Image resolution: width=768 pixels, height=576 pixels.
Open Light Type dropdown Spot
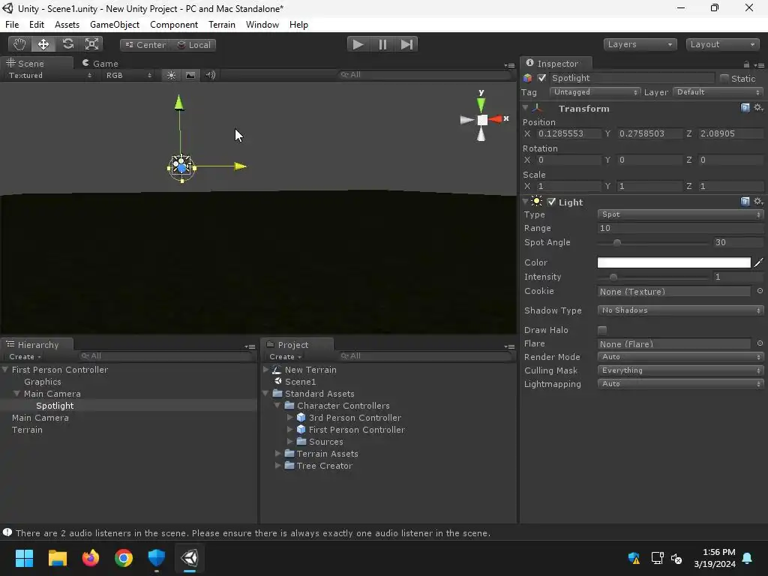(680, 214)
